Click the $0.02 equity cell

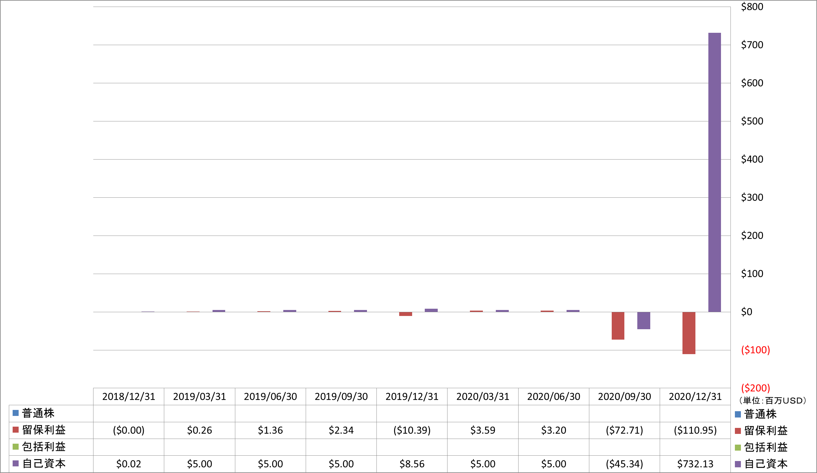[x=129, y=464]
